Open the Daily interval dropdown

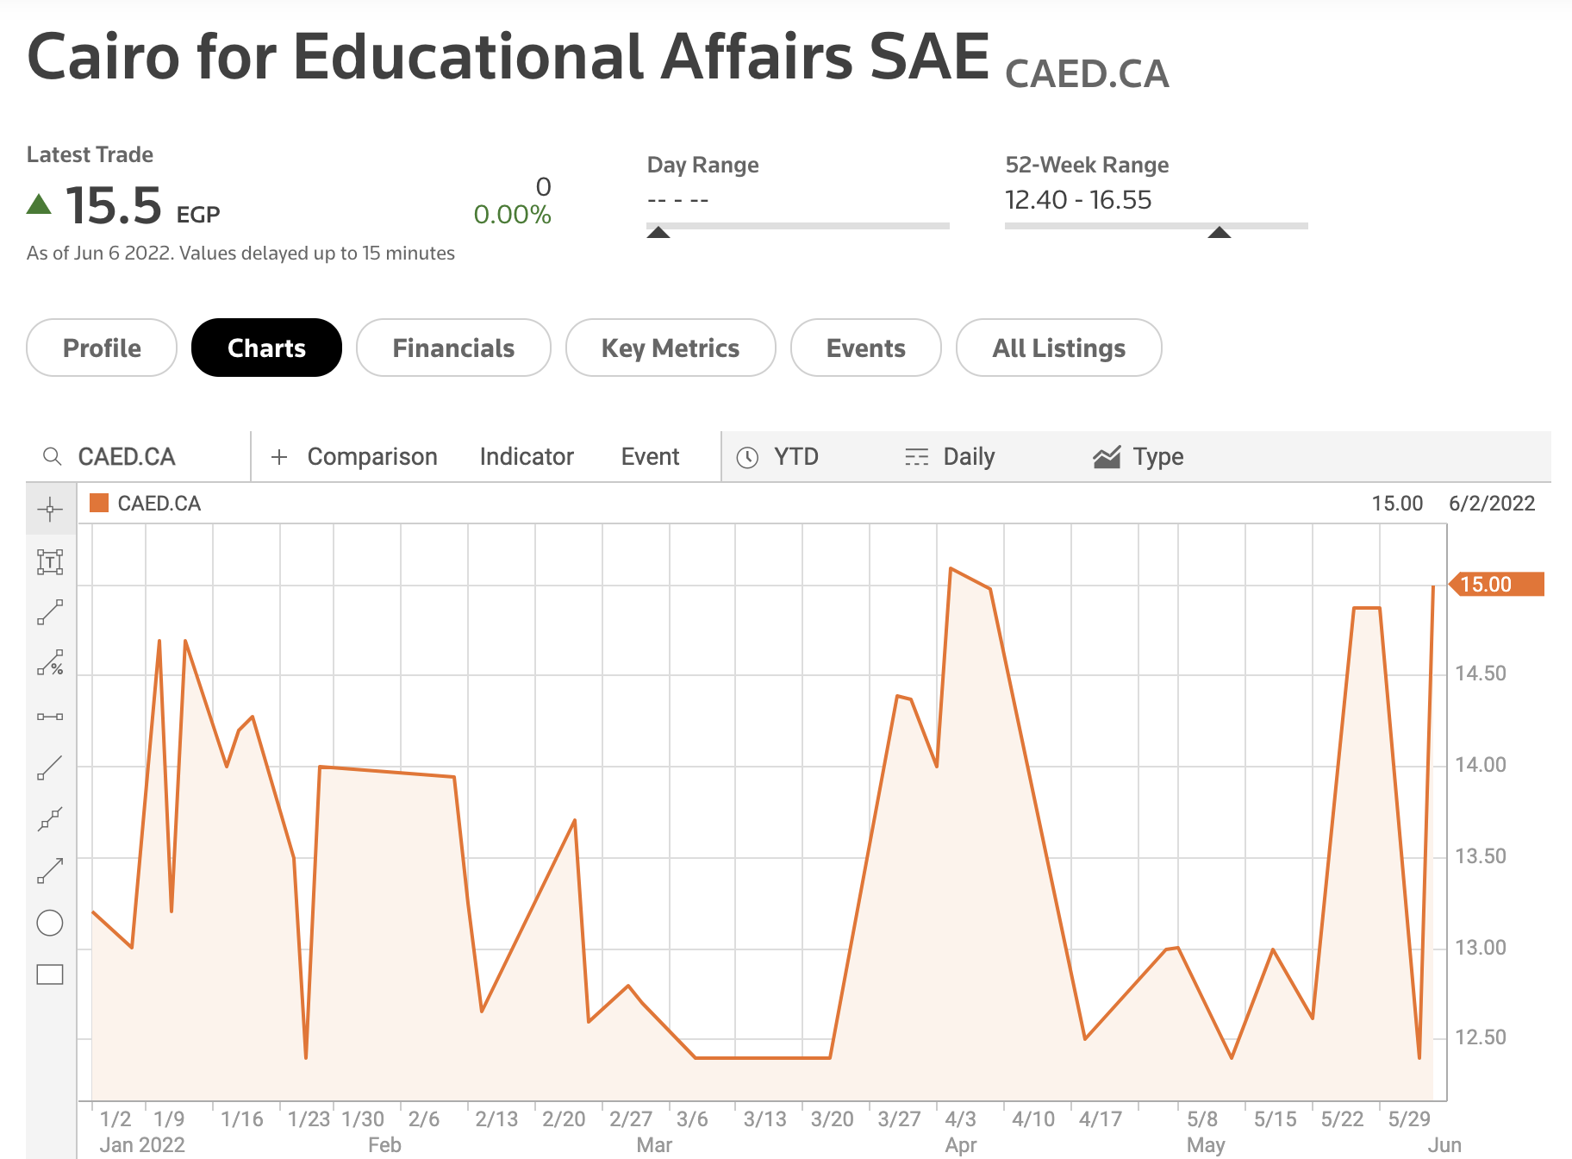[x=950, y=457]
